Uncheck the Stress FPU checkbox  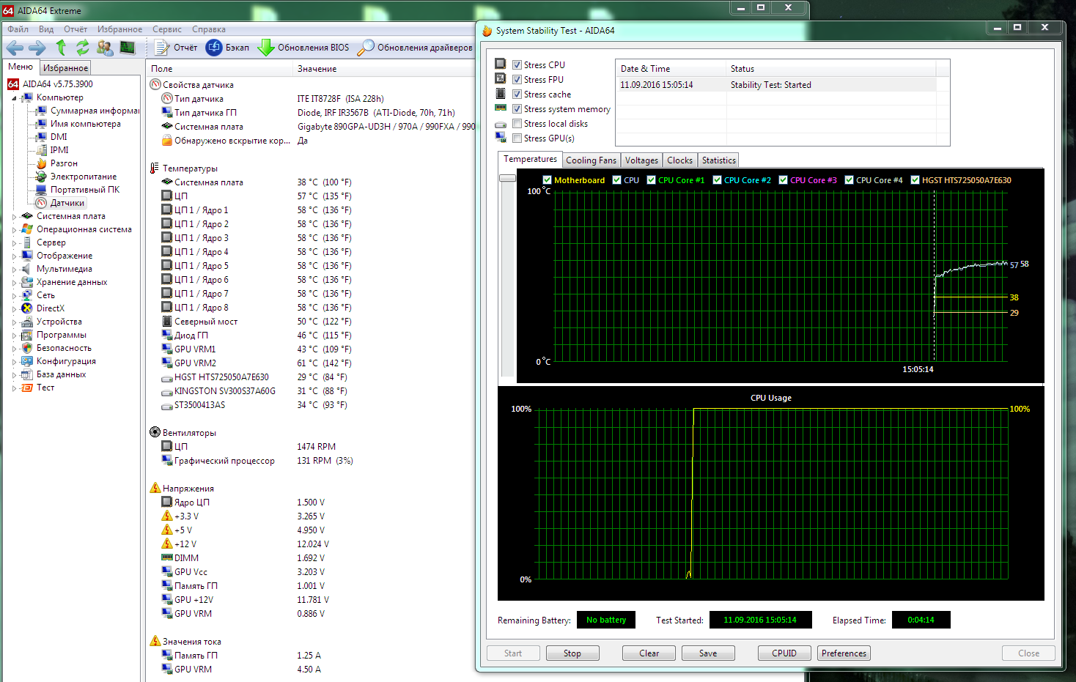coord(517,80)
